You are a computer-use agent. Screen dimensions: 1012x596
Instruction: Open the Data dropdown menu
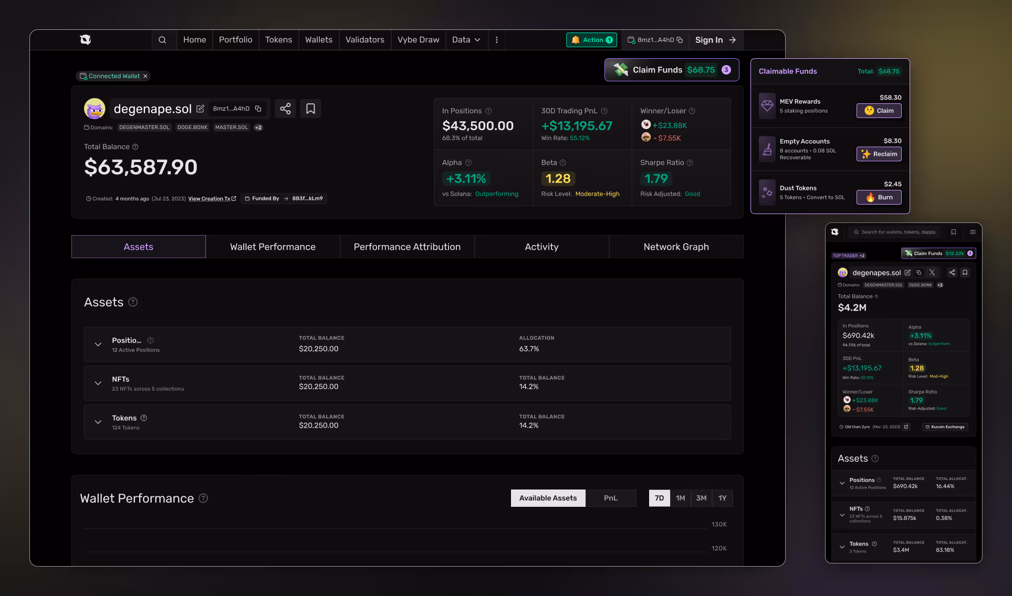[466, 40]
